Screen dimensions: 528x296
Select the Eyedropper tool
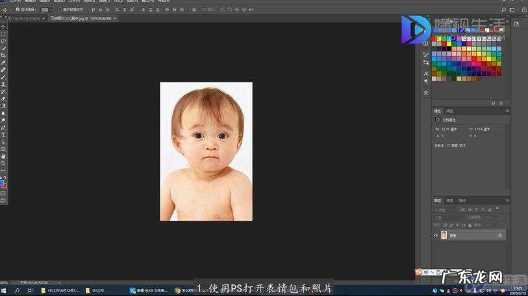[x=3, y=63]
